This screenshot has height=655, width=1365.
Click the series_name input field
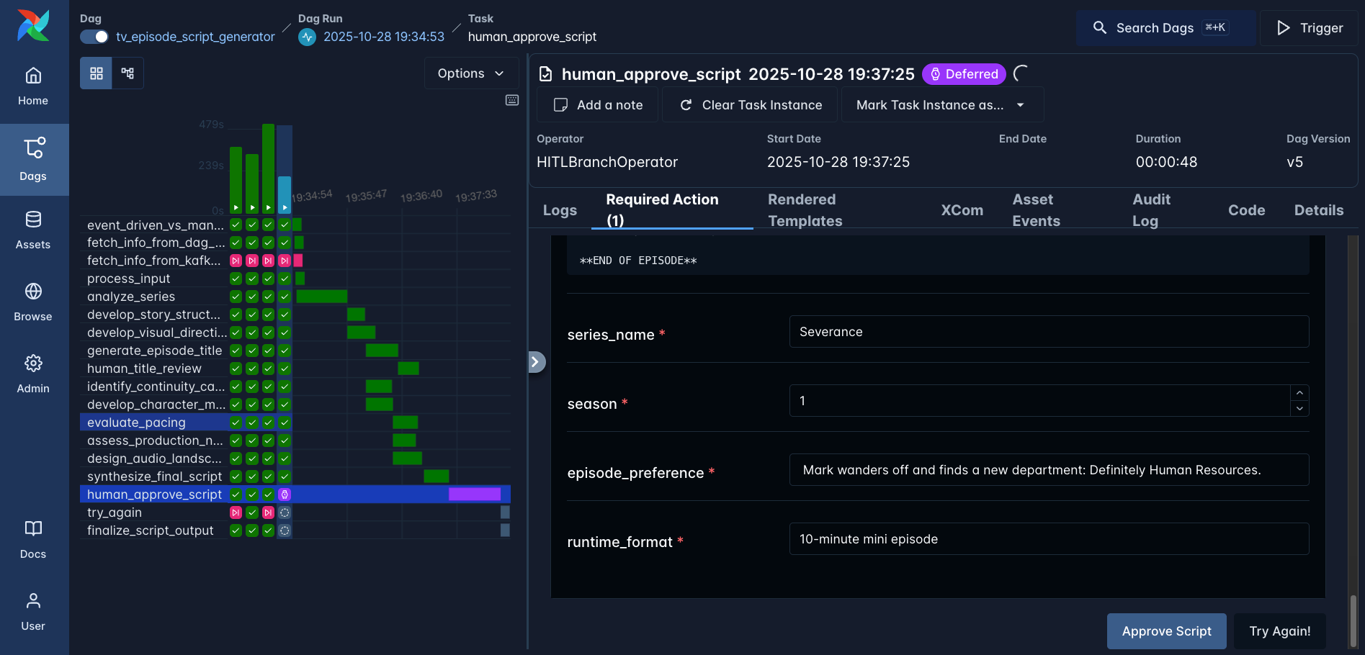pos(1048,332)
